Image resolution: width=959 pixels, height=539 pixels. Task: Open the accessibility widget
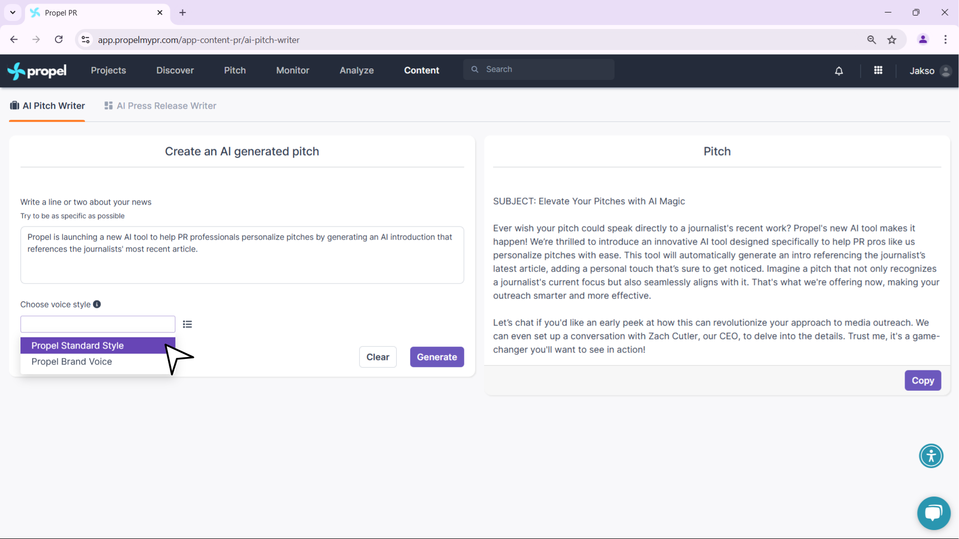coord(931,456)
